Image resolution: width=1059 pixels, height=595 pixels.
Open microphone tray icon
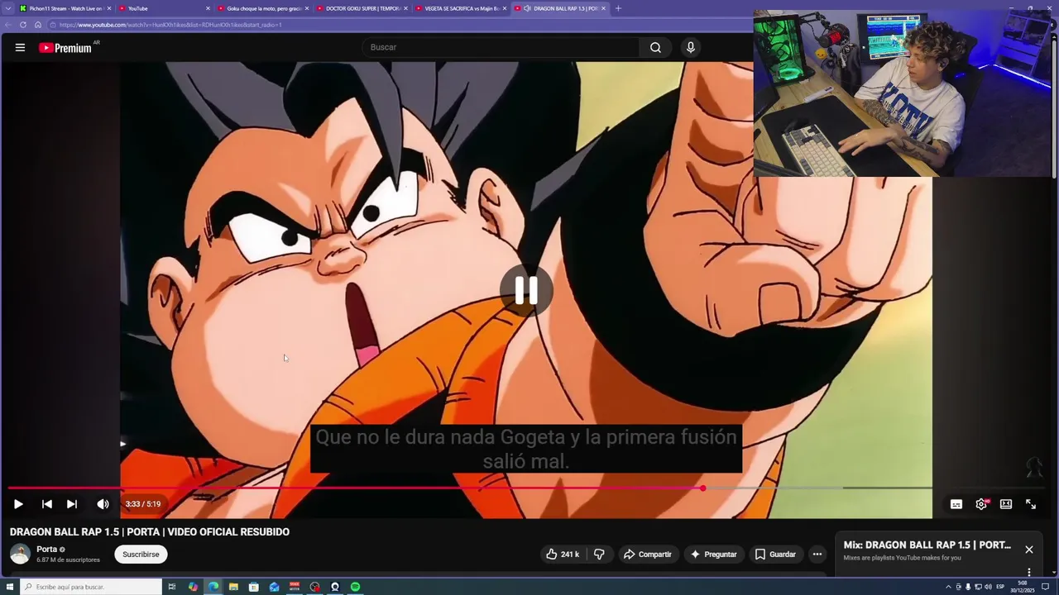tap(968, 587)
